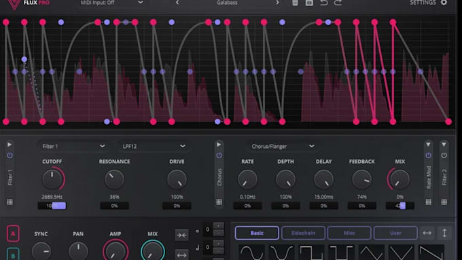Image resolution: width=462 pixels, height=260 pixels.
Task: Increase the whole-note stepper value
Action: pos(218,226)
